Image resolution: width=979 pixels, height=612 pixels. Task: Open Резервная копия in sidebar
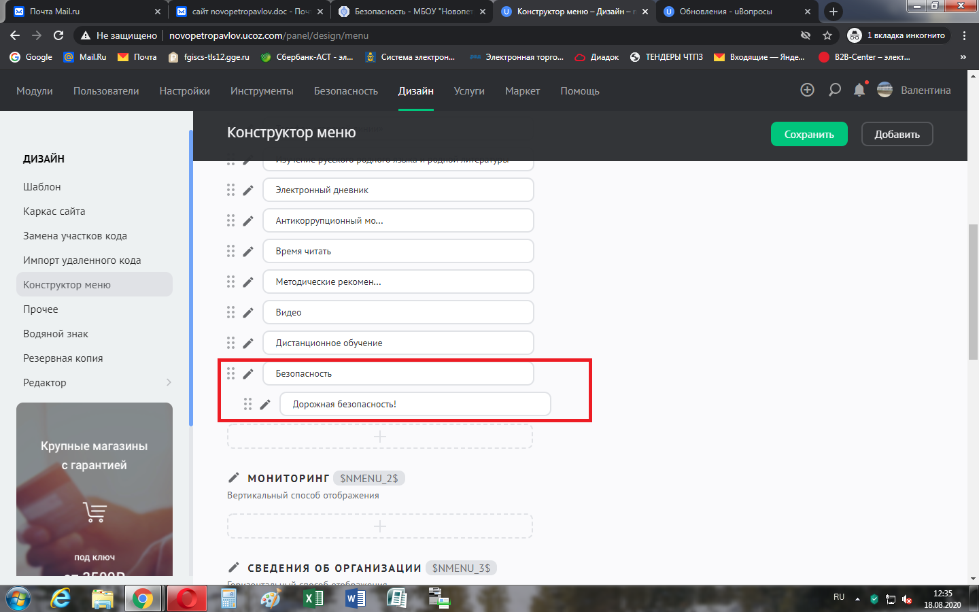pyautogui.click(x=63, y=358)
